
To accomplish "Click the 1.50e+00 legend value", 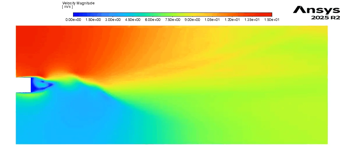I will tap(93, 20).
